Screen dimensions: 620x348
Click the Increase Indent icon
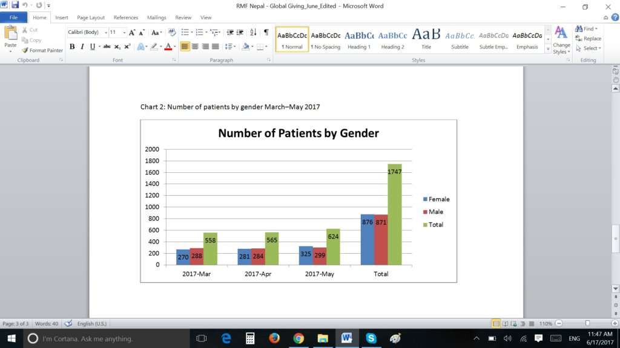click(x=240, y=33)
